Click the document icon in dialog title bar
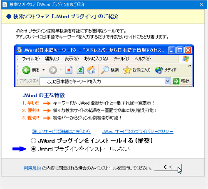 5,5
